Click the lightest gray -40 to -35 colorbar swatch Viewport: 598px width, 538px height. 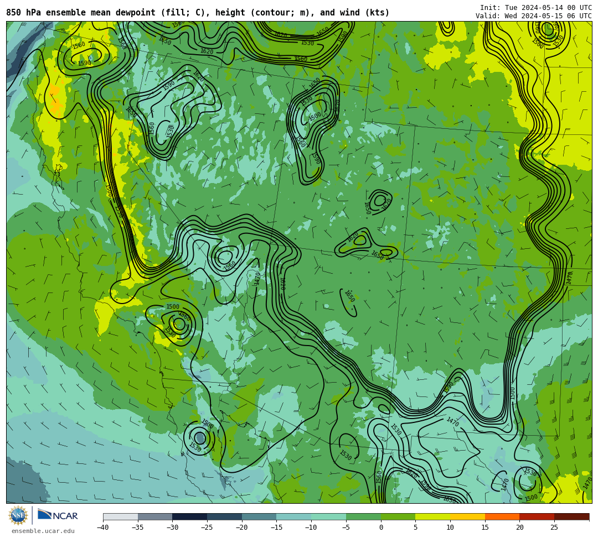point(121,516)
